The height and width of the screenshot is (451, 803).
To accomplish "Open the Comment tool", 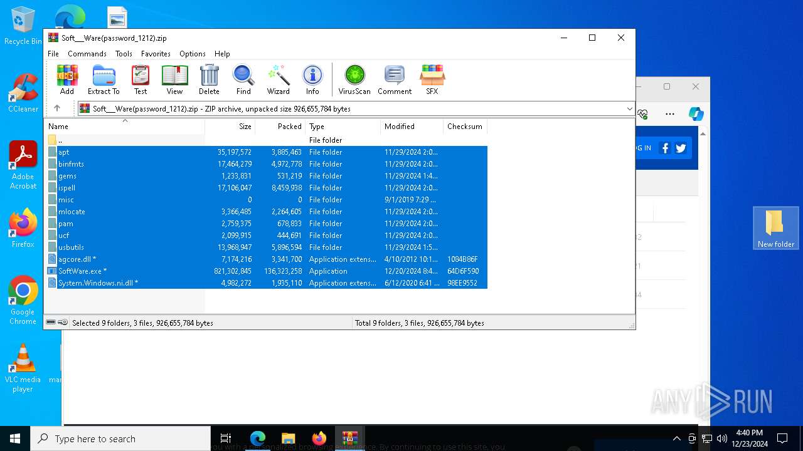I will [x=395, y=80].
